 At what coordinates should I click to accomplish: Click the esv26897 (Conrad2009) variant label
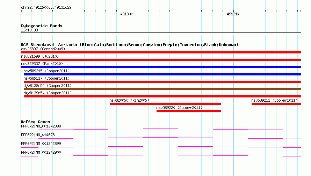point(43,49)
